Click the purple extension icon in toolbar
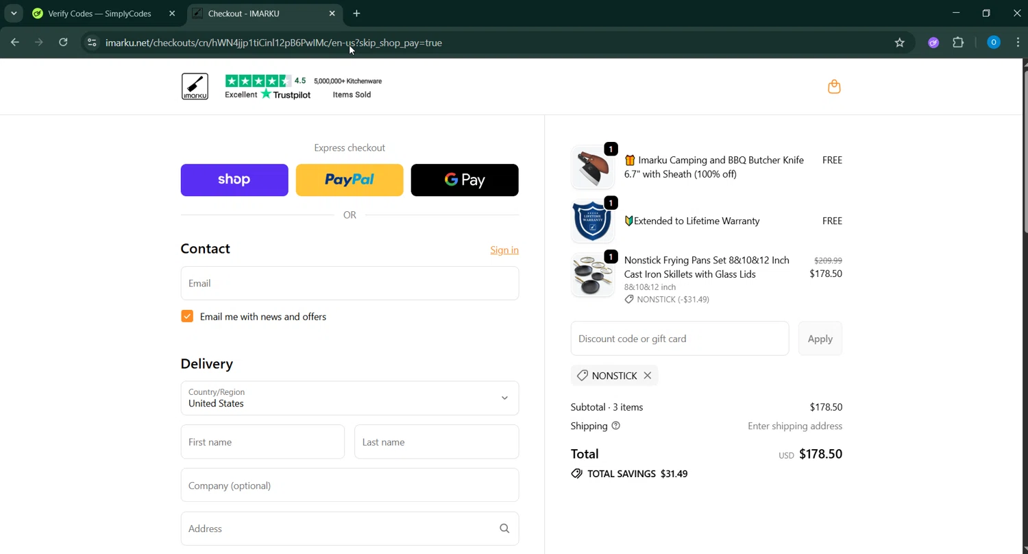 (x=933, y=43)
